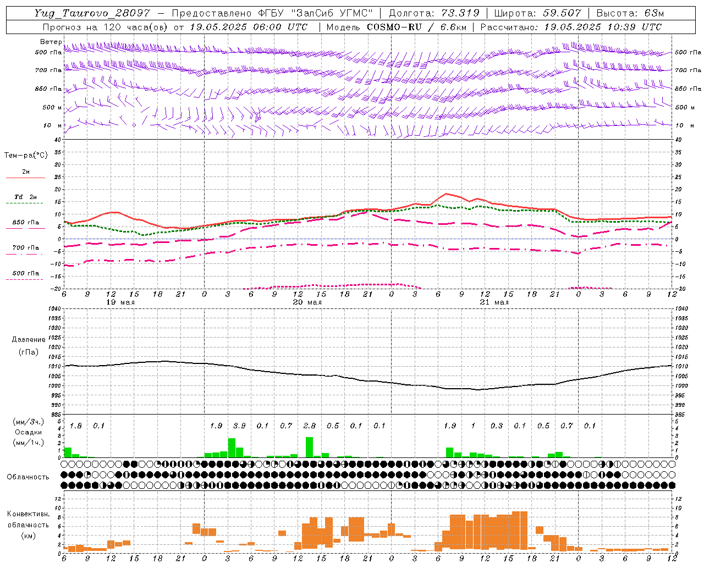Click the 500 м wind level label on left

[52, 107]
